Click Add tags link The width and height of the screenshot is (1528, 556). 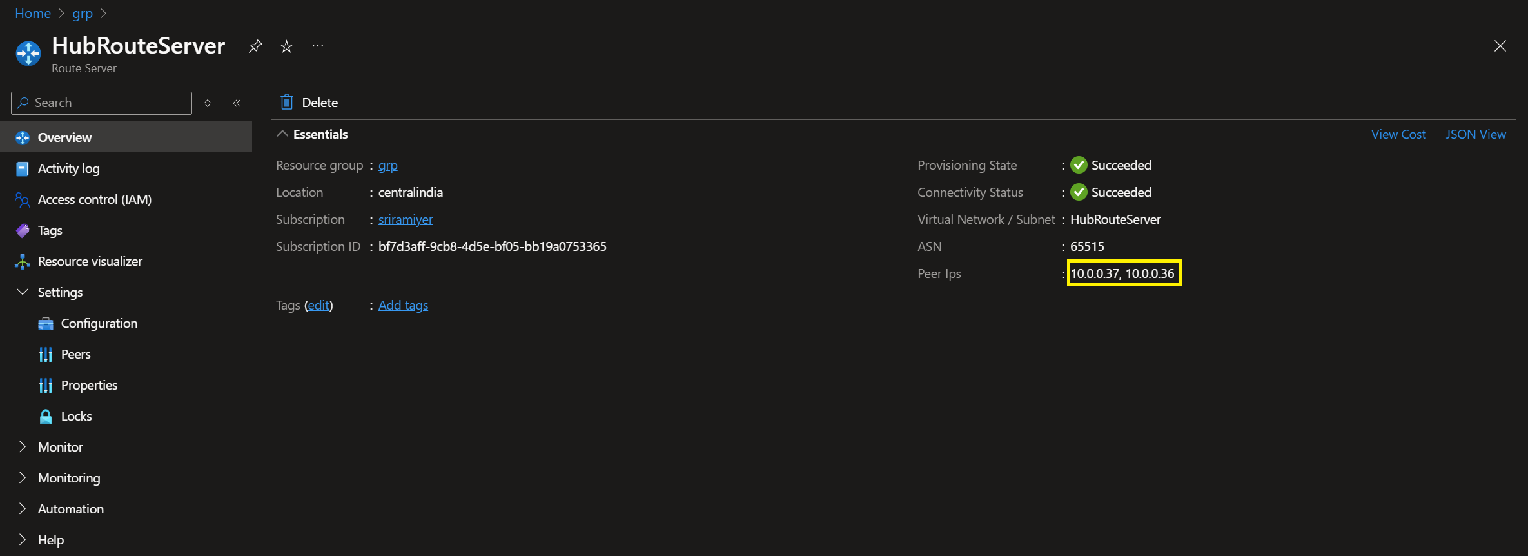403,305
